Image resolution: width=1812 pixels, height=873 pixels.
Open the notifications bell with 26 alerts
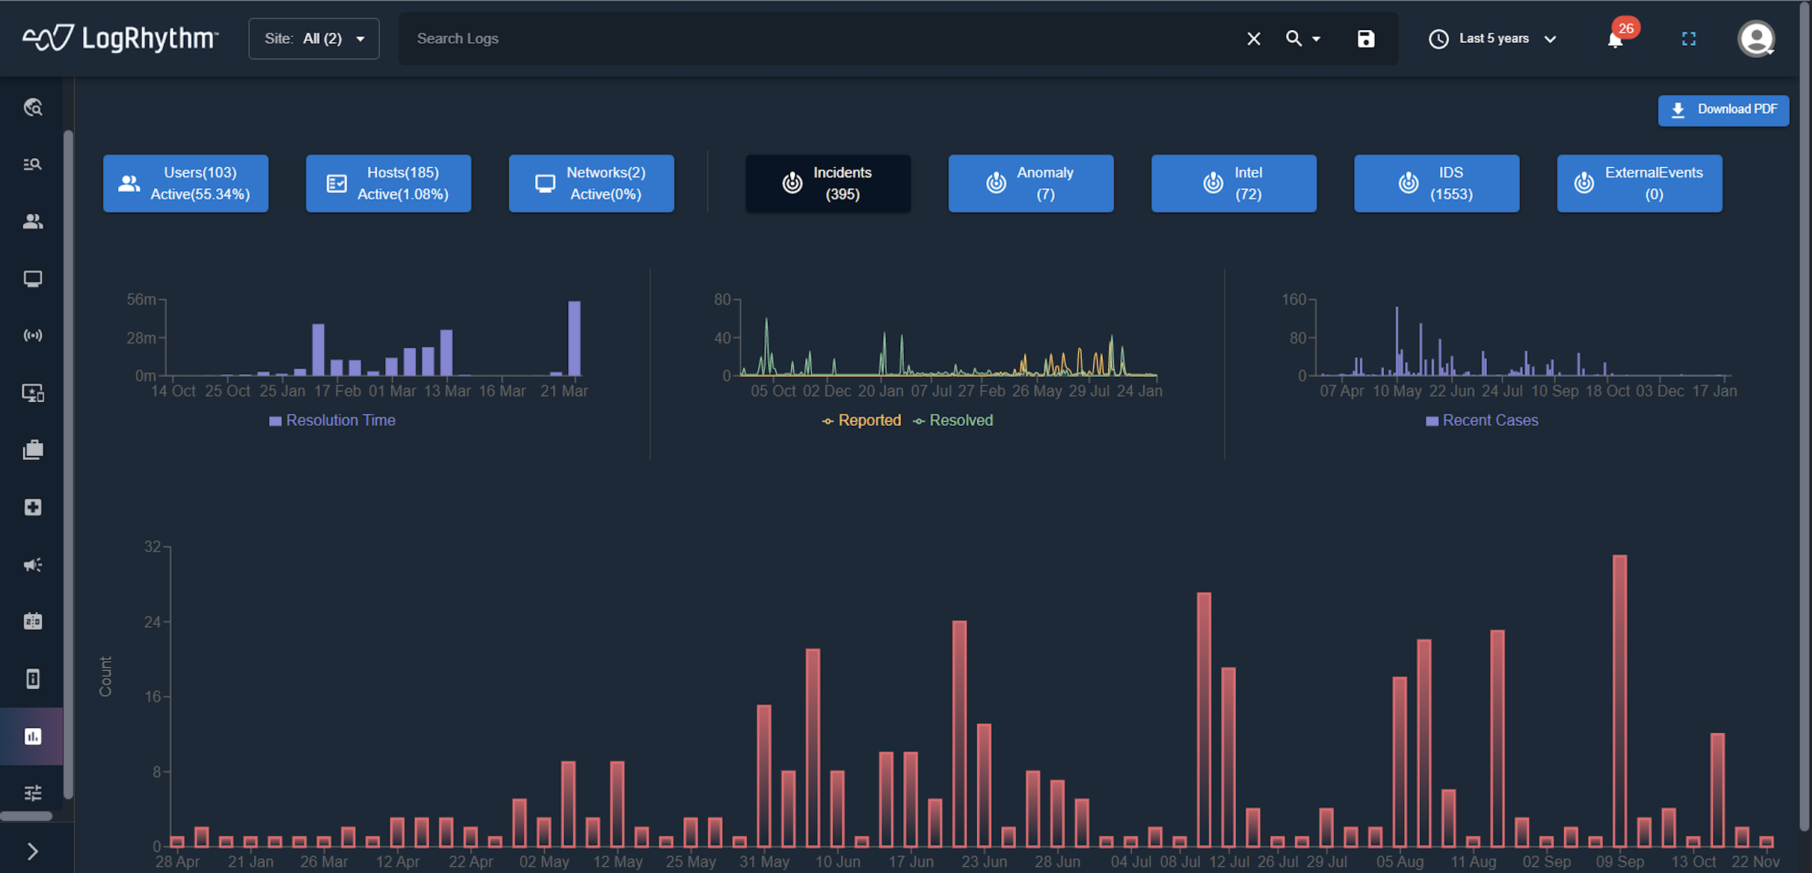1614,40
